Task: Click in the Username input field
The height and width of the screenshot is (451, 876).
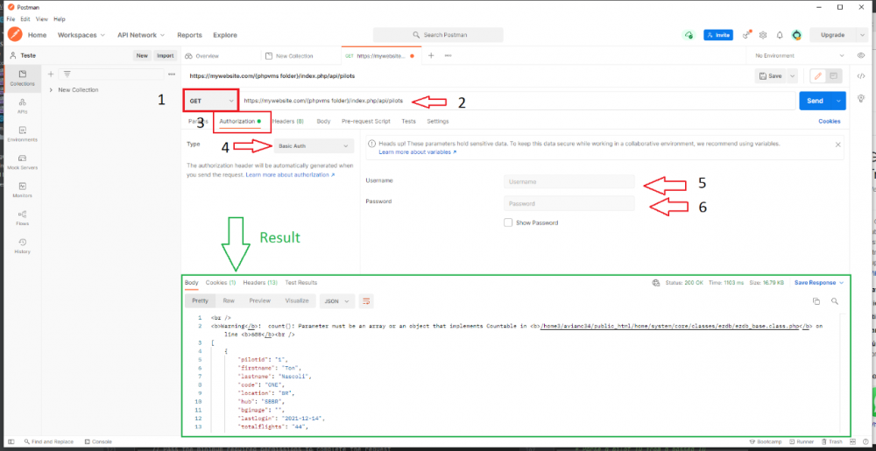Action: (569, 181)
